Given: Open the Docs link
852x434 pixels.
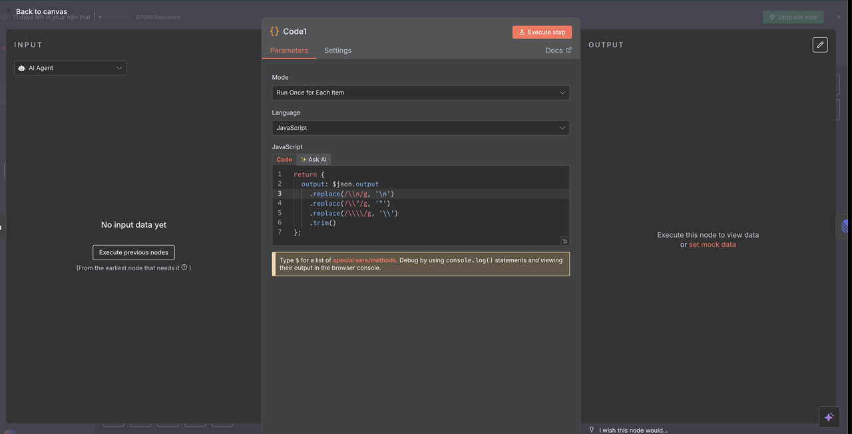Looking at the screenshot, I should (558, 51).
